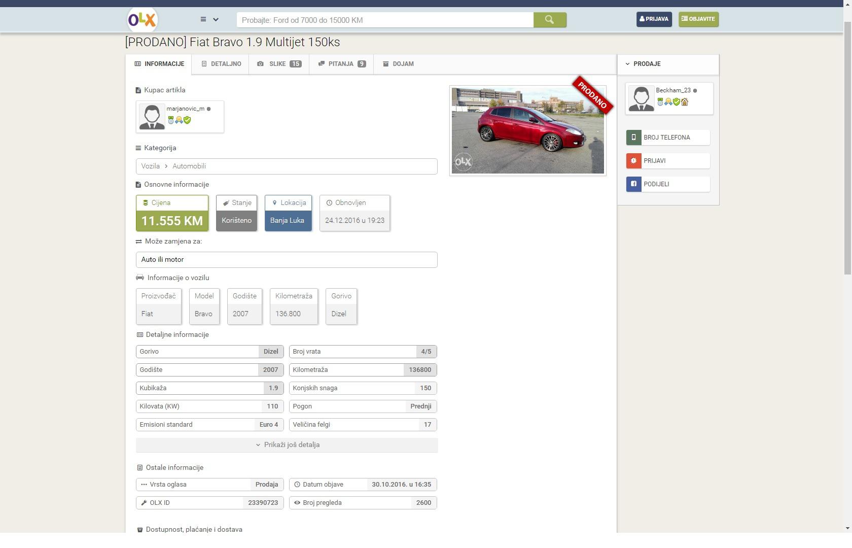Viewport: 852px width, 548px height.
Task: Open the PITANJA tab
Action: click(x=341, y=64)
